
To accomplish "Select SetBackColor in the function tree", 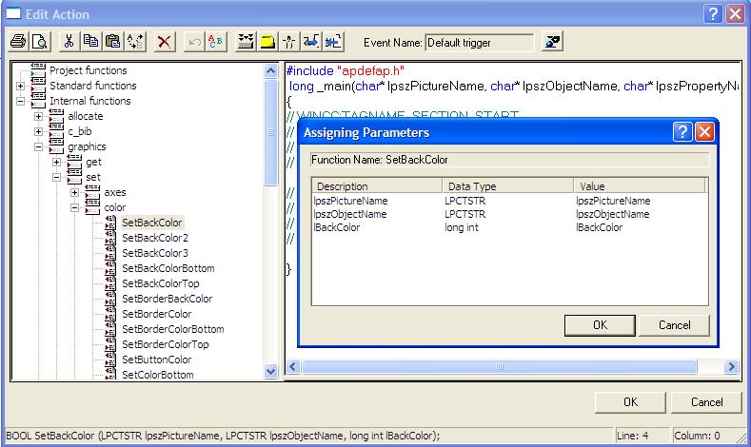I will coord(152,223).
